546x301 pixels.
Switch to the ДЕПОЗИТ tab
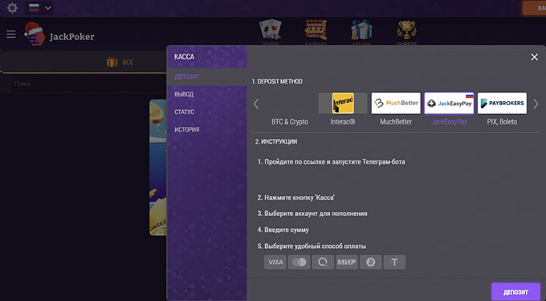pos(207,76)
